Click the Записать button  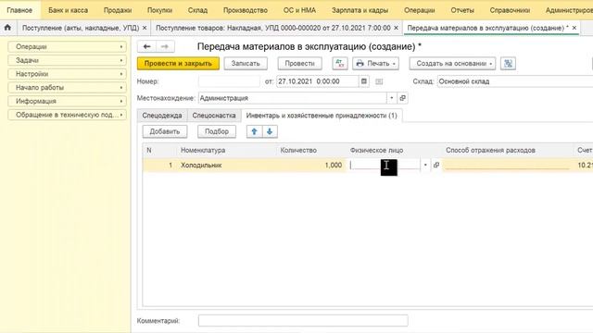[x=246, y=64]
